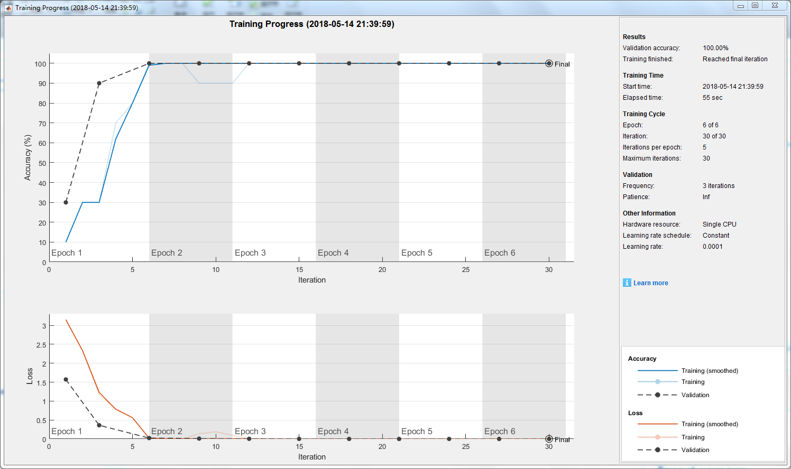The image size is (791, 469).
Task: Select the 90% validation point in the accuracy plot
Action: [x=99, y=83]
